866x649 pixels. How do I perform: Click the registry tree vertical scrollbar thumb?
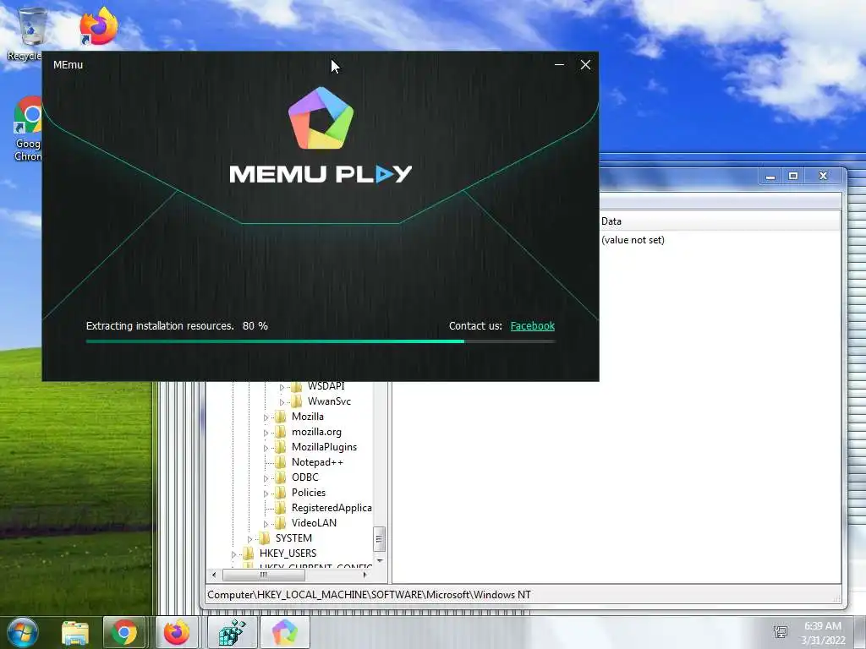tap(379, 539)
